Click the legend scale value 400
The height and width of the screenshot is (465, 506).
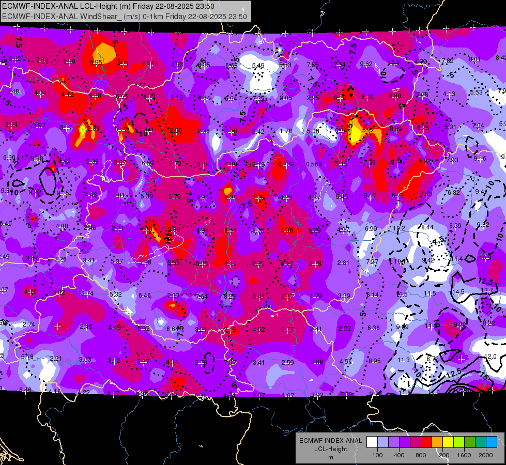tap(399, 455)
